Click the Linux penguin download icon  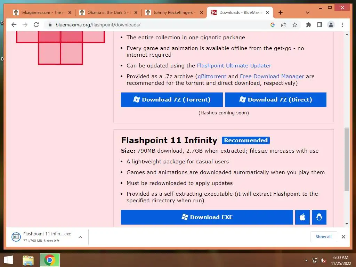click(319, 217)
